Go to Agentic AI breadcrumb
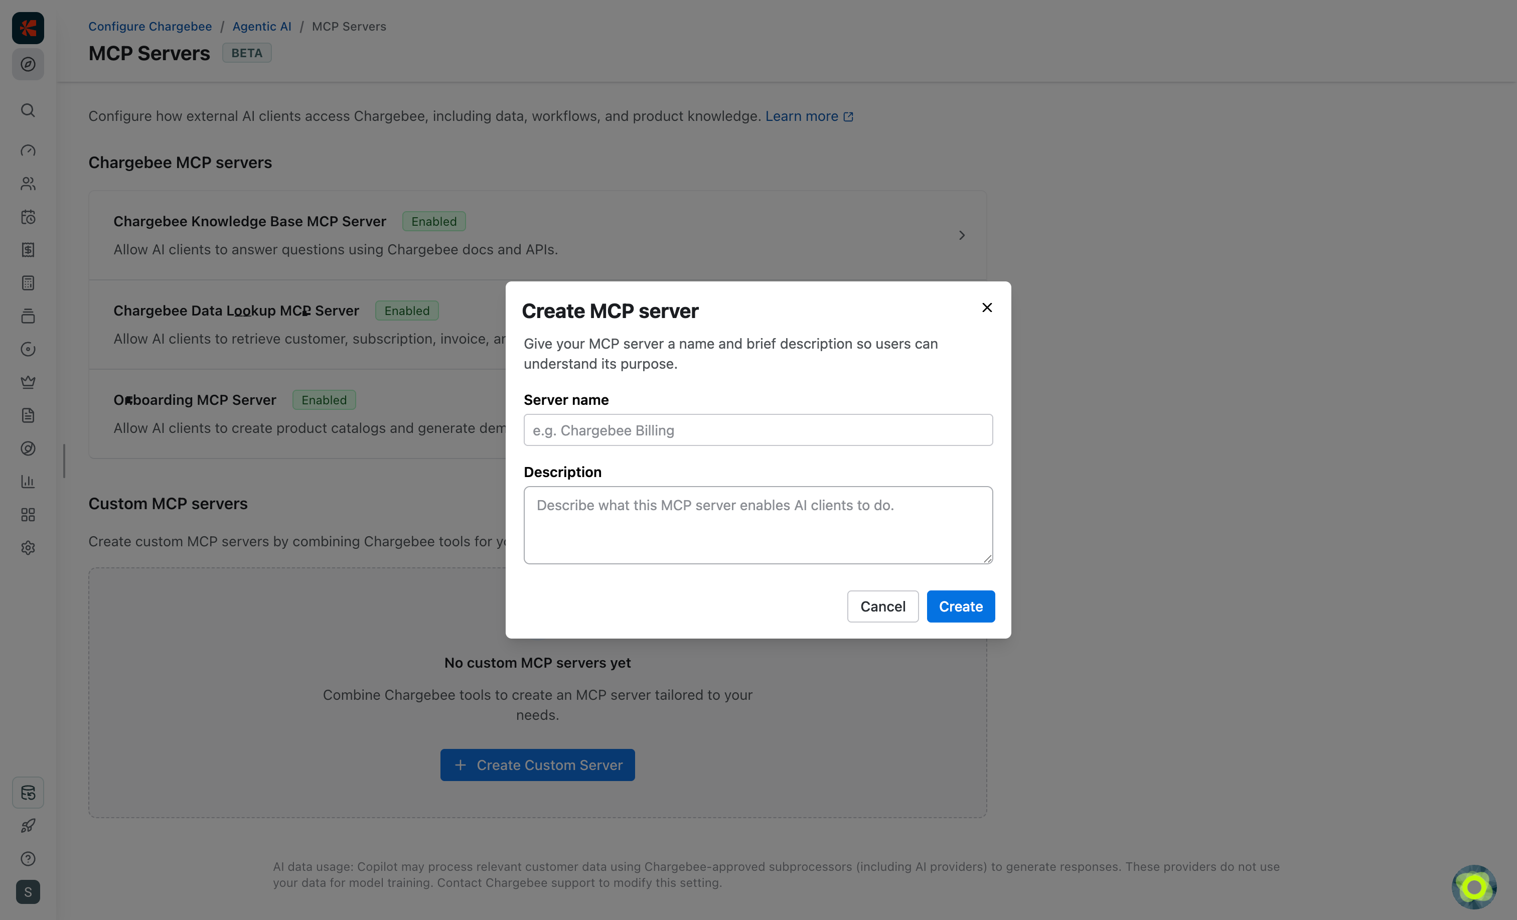The width and height of the screenshot is (1517, 920). coord(262,27)
